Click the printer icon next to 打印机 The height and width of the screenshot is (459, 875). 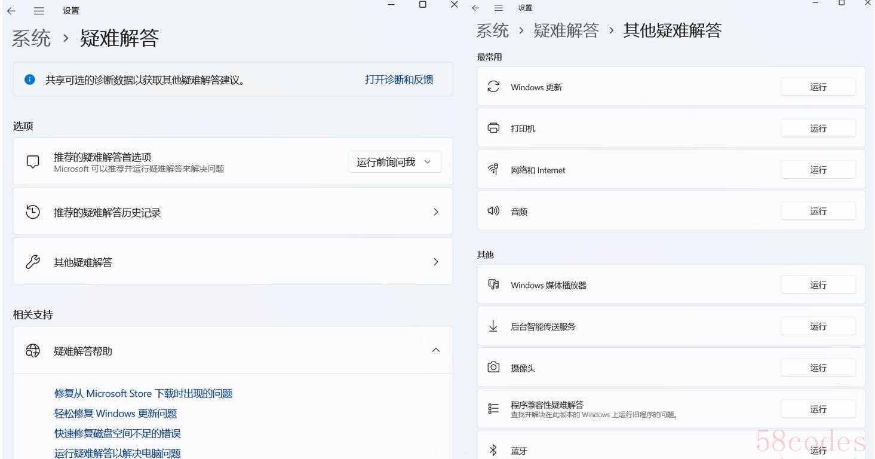pos(493,128)
